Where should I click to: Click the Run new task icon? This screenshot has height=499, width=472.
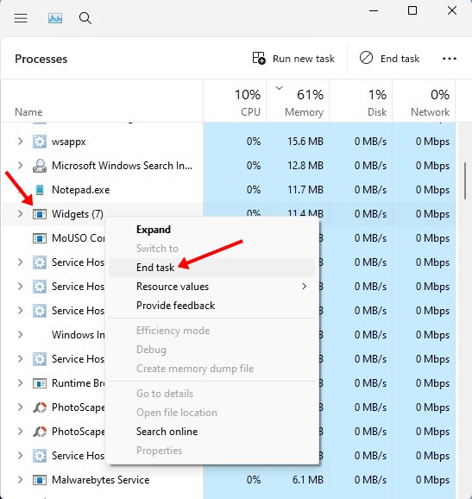pyautogui.click(x=259, y=59)
